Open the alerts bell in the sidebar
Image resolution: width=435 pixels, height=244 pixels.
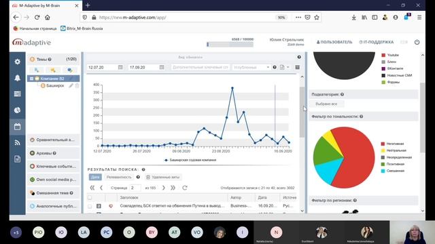17,78
